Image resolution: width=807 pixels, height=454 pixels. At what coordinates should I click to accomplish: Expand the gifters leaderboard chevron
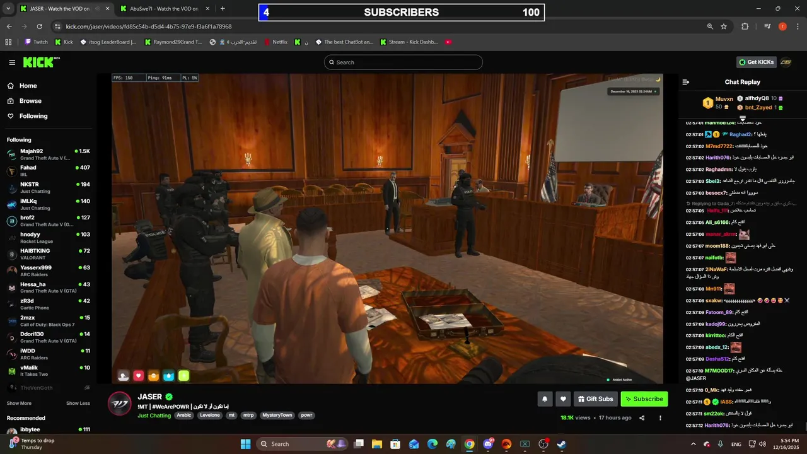[x=743, y=119]
